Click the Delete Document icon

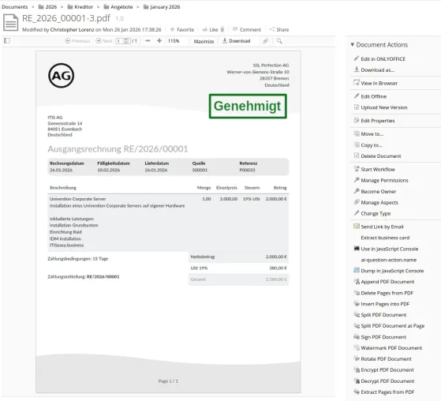click(357, 156)
